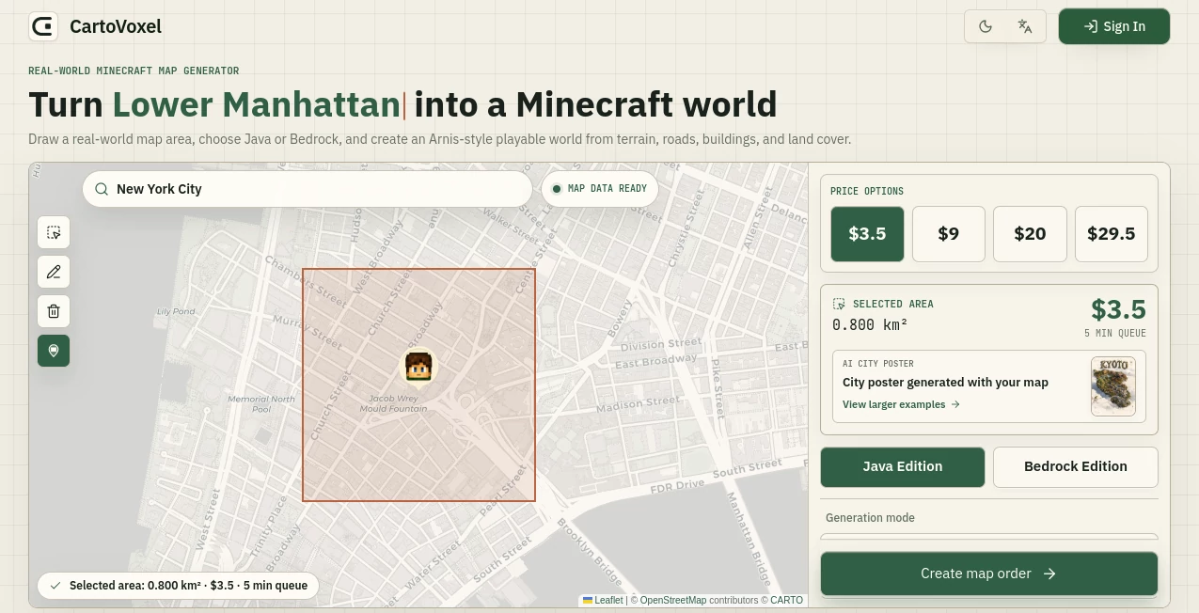Click the Sign In button

(1114, 26)
